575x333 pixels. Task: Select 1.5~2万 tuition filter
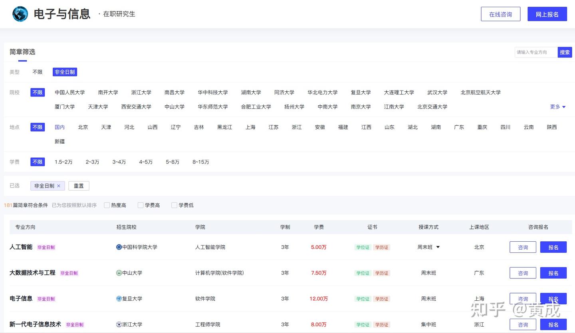click(63, 162)
